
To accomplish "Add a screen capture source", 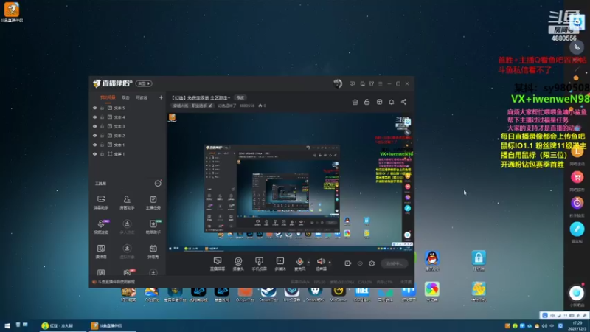I will coord(217,263).
